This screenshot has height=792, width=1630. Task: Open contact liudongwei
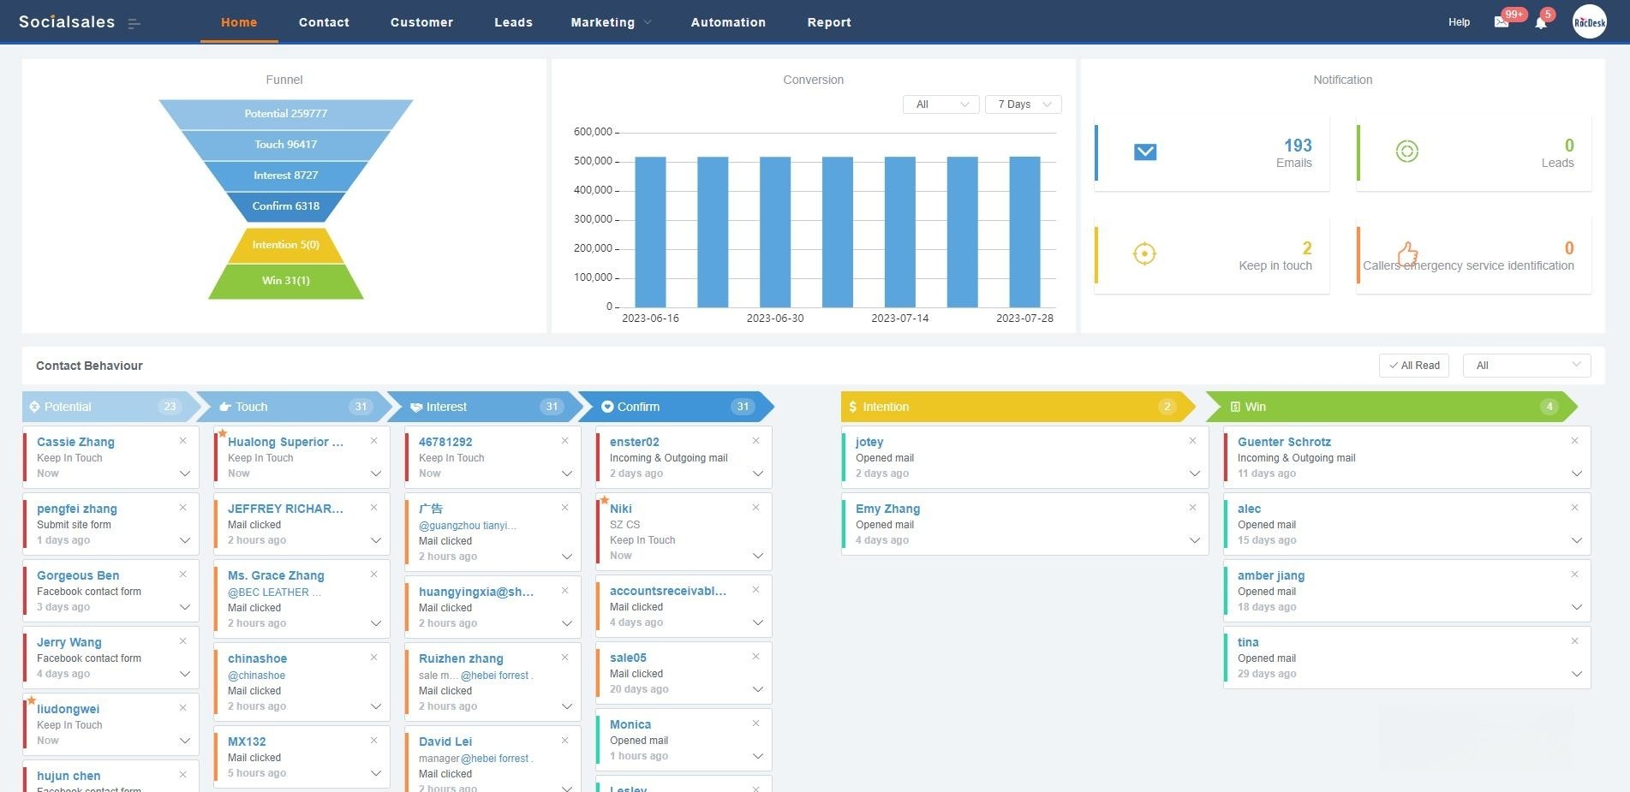[x=69, y=709]
